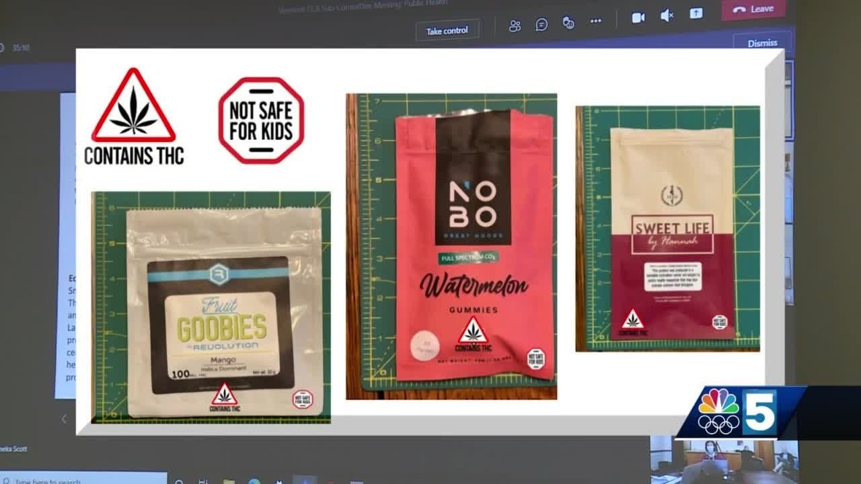Open the meeting chat panel

tap(541, 25)
